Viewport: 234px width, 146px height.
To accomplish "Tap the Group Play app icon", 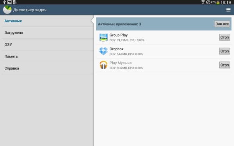I will point(103,37).
